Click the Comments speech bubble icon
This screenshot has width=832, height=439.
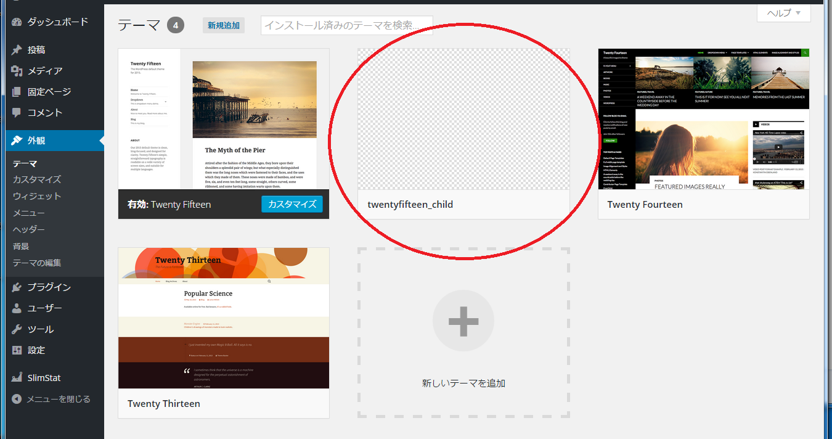17,113
